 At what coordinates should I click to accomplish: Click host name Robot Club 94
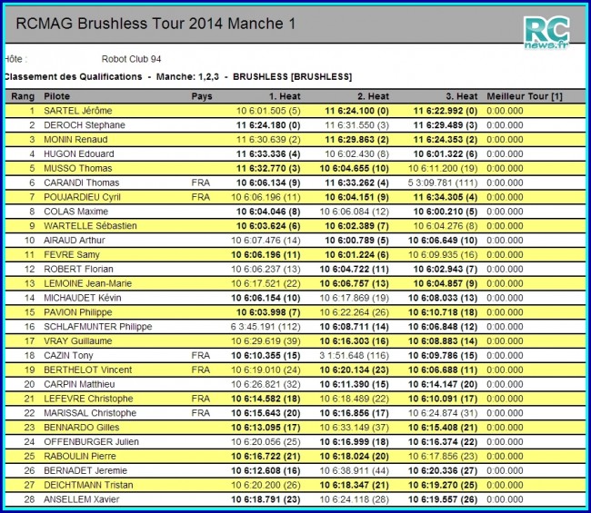click(131, 59)
